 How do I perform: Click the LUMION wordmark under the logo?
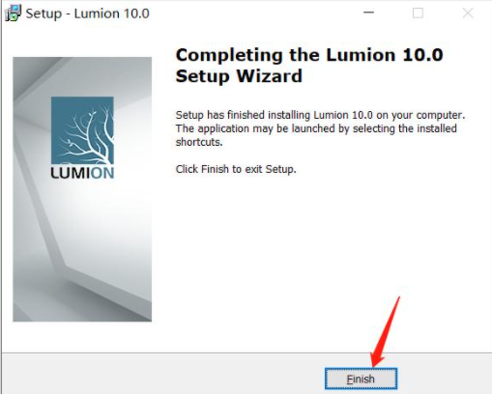pyautogui.click(x=82, y=173)
